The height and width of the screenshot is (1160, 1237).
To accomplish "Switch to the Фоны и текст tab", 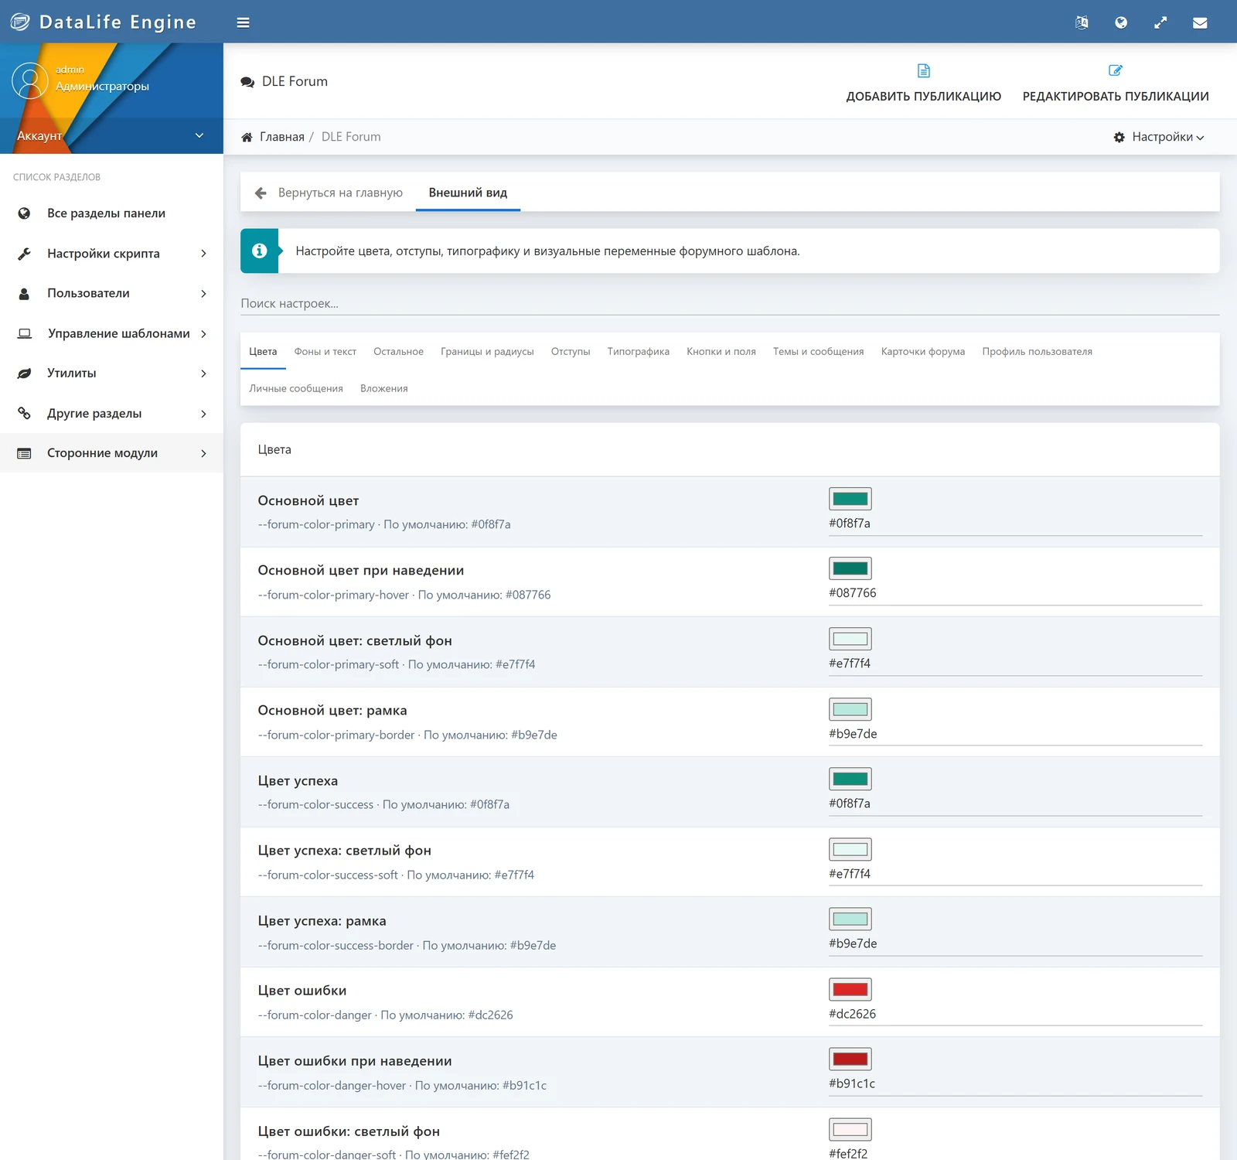I will pos(325,351).
